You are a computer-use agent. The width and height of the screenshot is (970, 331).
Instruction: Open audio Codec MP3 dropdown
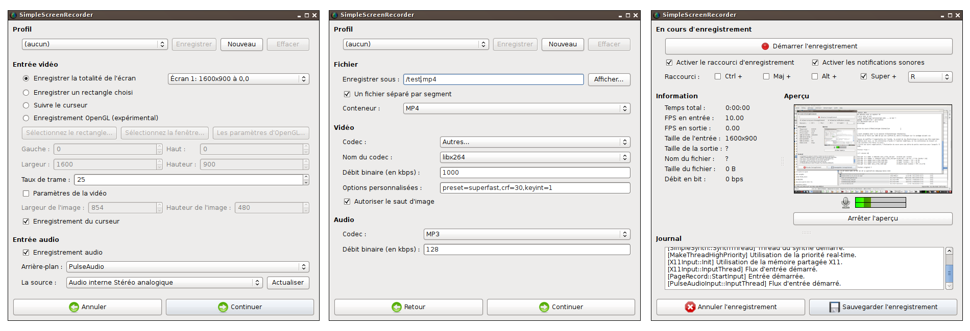pos(527,234)
